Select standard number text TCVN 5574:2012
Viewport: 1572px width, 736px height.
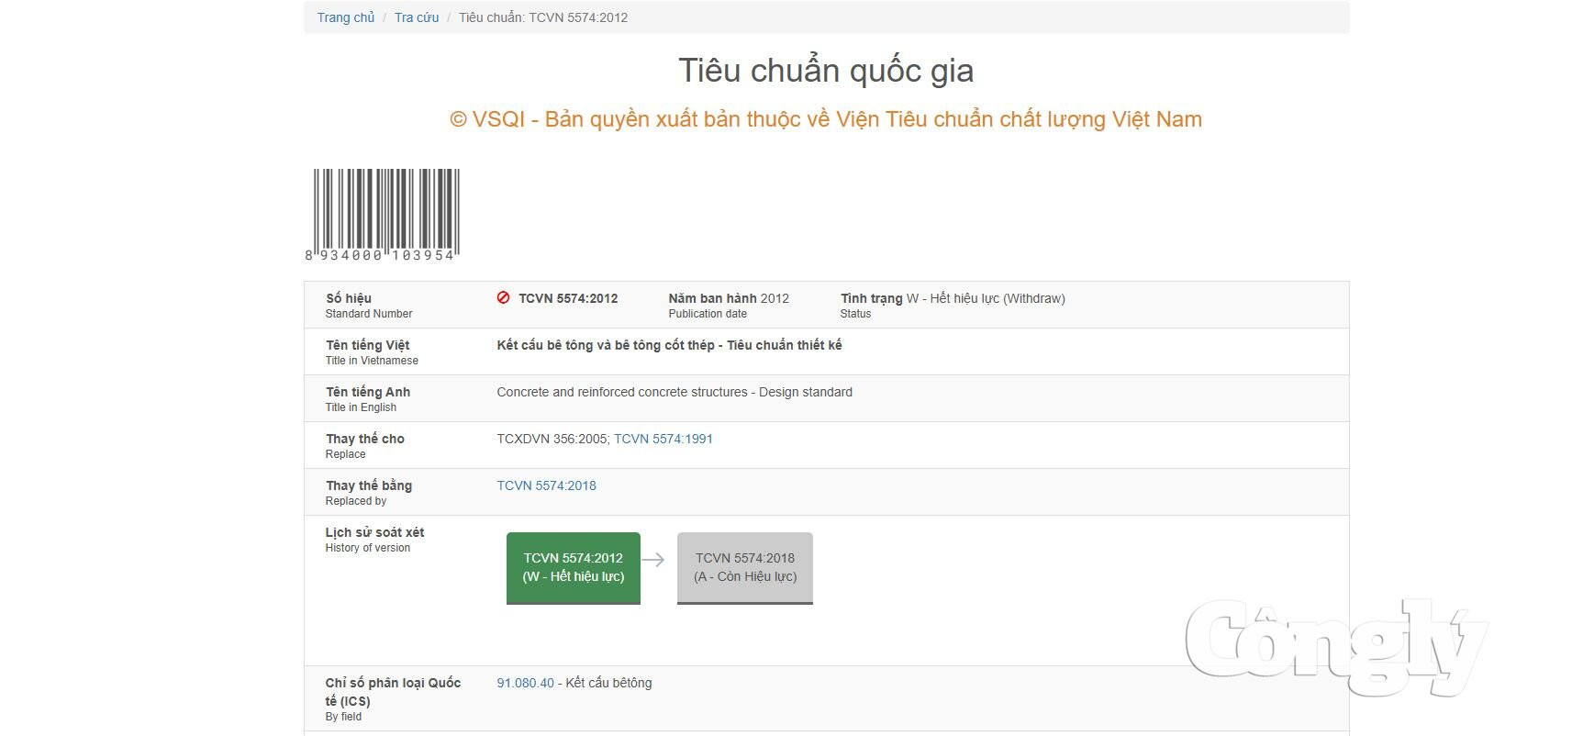click(x=568, y=298)
